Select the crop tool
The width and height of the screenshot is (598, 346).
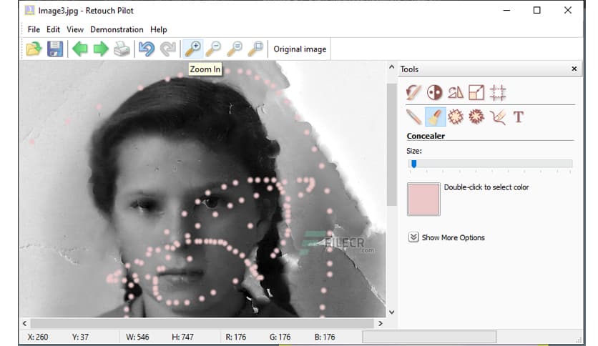coord(498,93)
